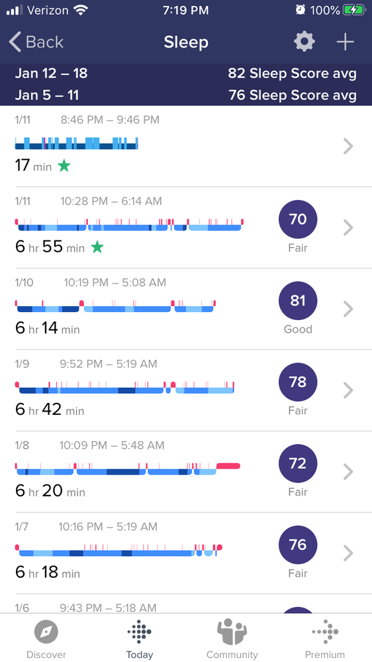The height and width of the screenshot is (662, 372).
Task: Switch to the Today tab
Action: 140,639
